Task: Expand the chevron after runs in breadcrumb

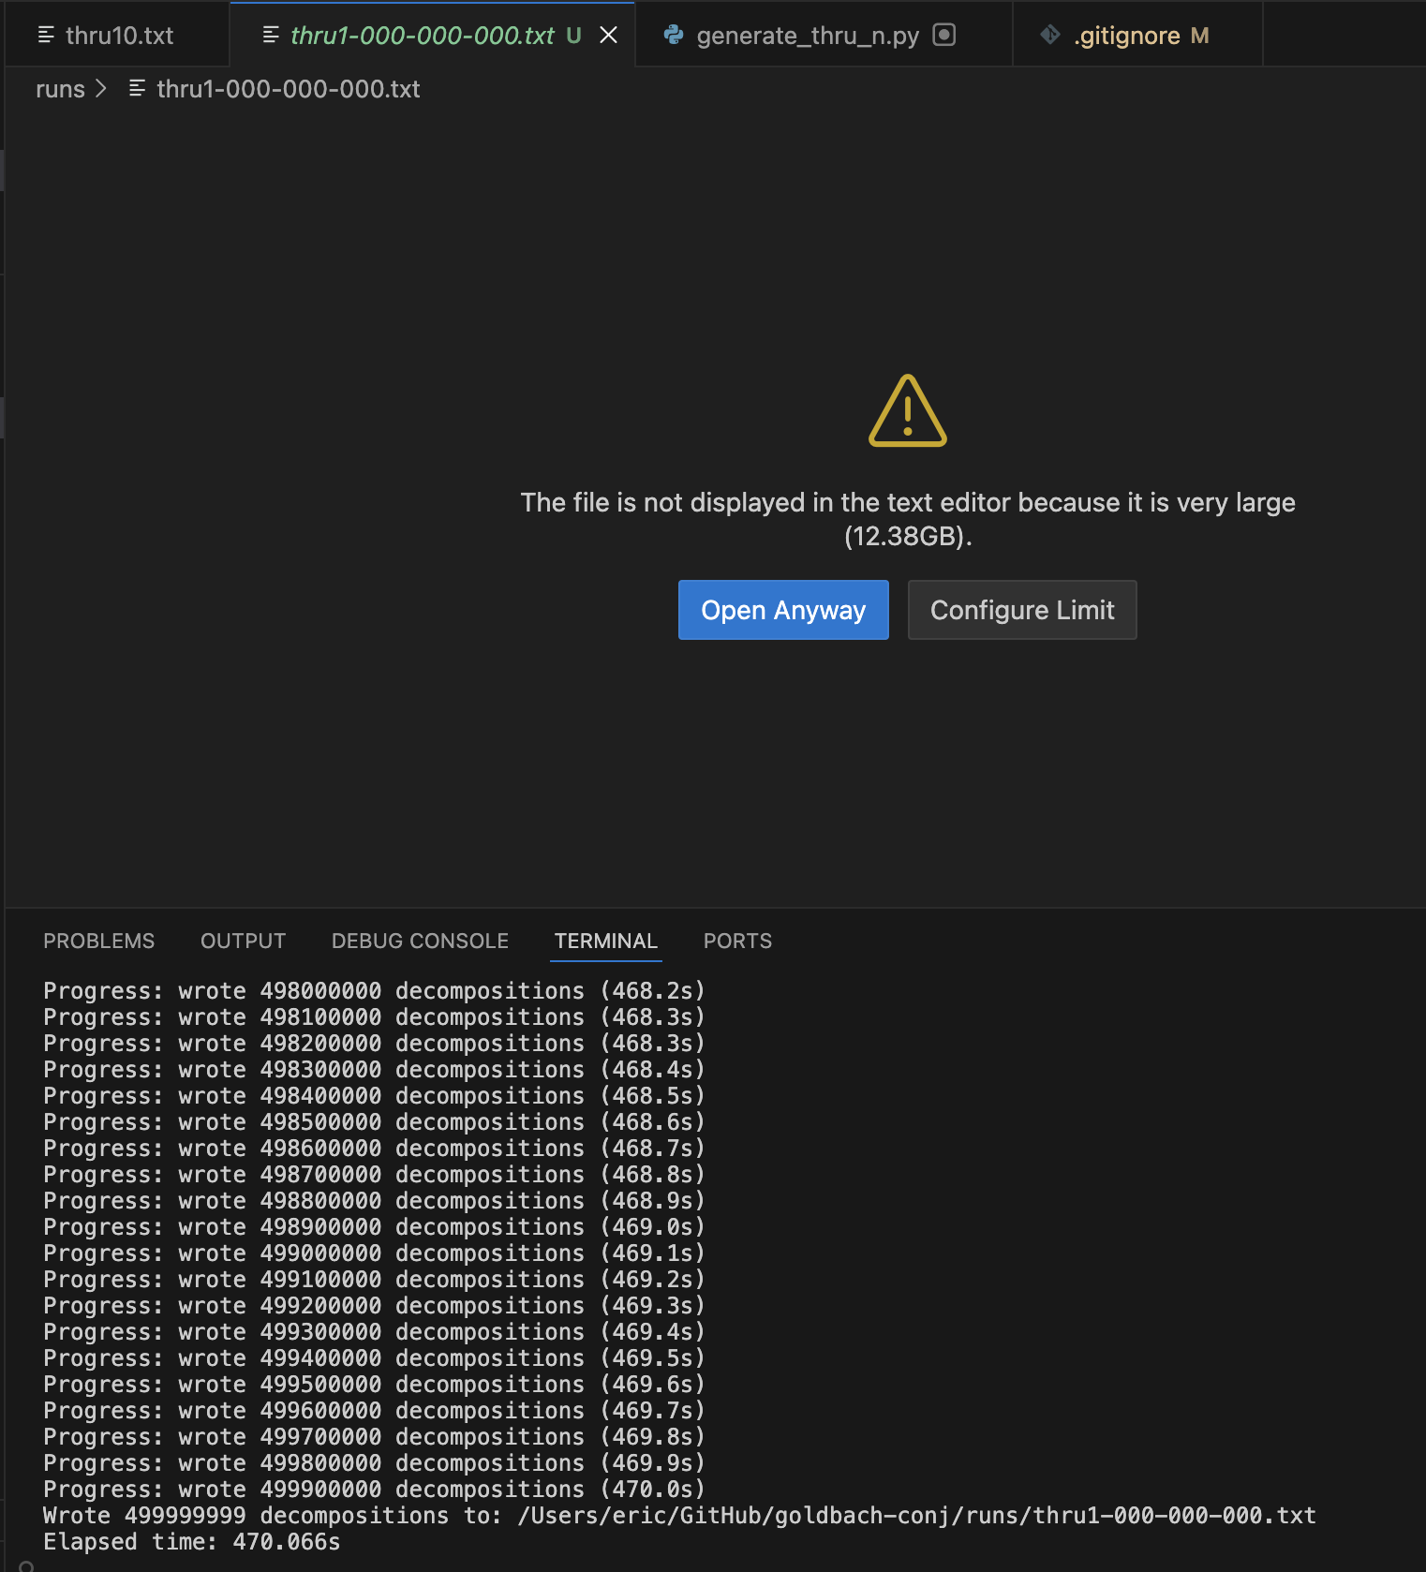Action: pos(101,89)
